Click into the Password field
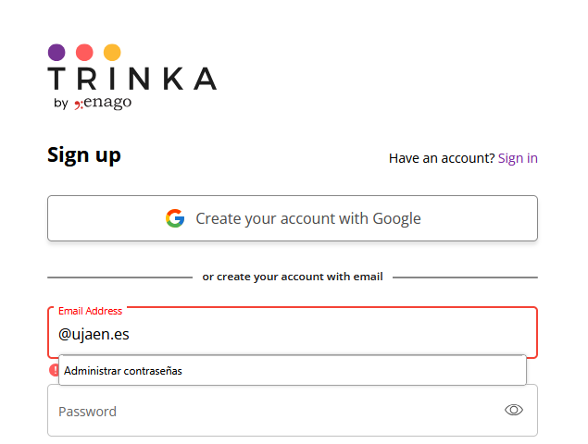The height and width of the screenshot is (444, 588). [293, 411]
